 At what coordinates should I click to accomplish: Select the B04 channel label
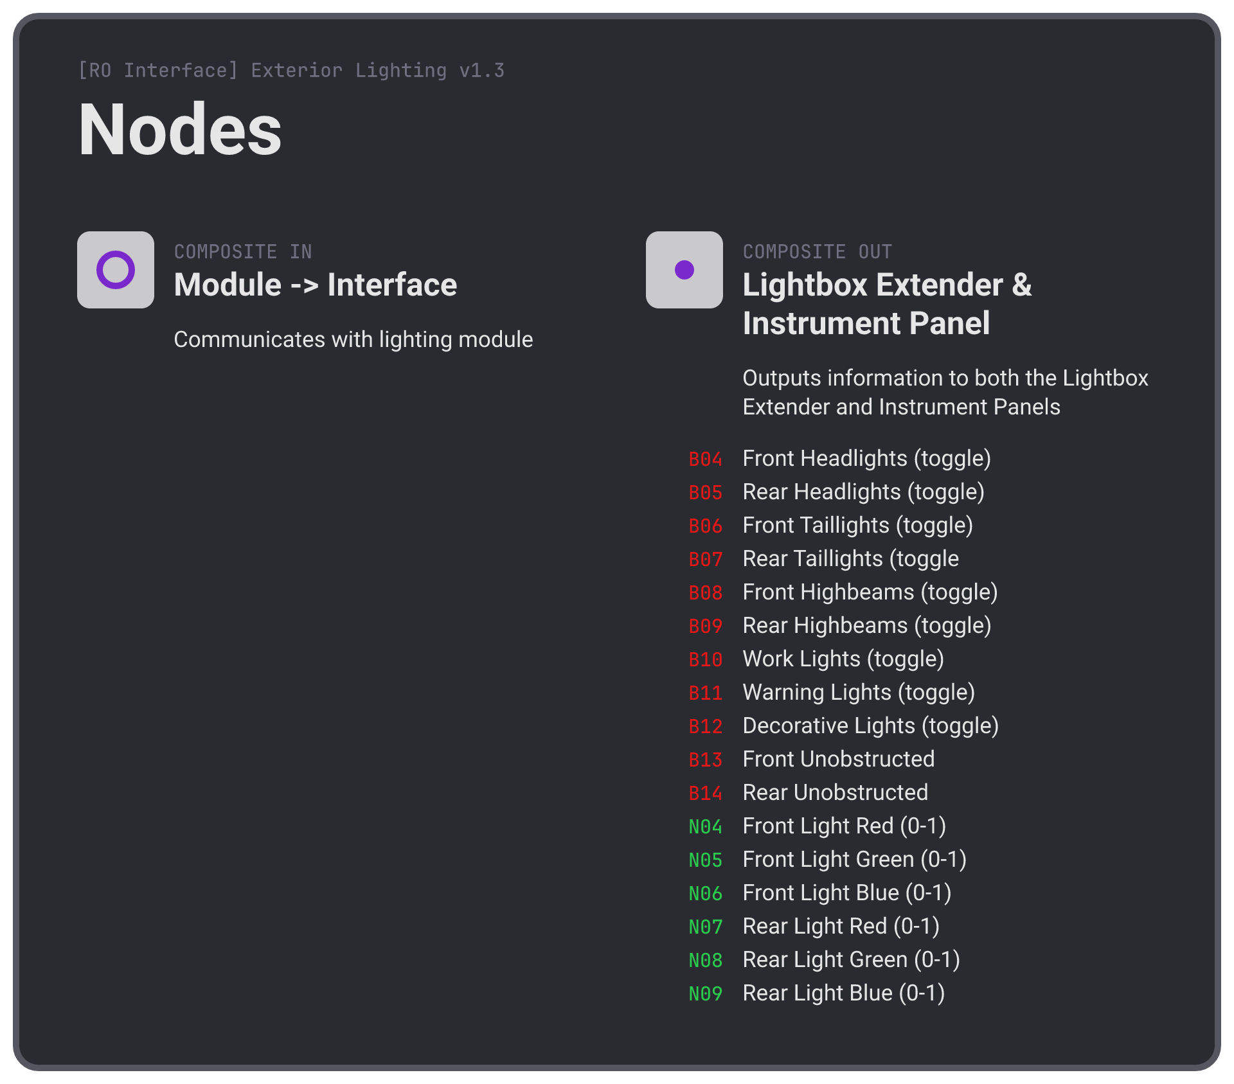click(x=706, y=459)
